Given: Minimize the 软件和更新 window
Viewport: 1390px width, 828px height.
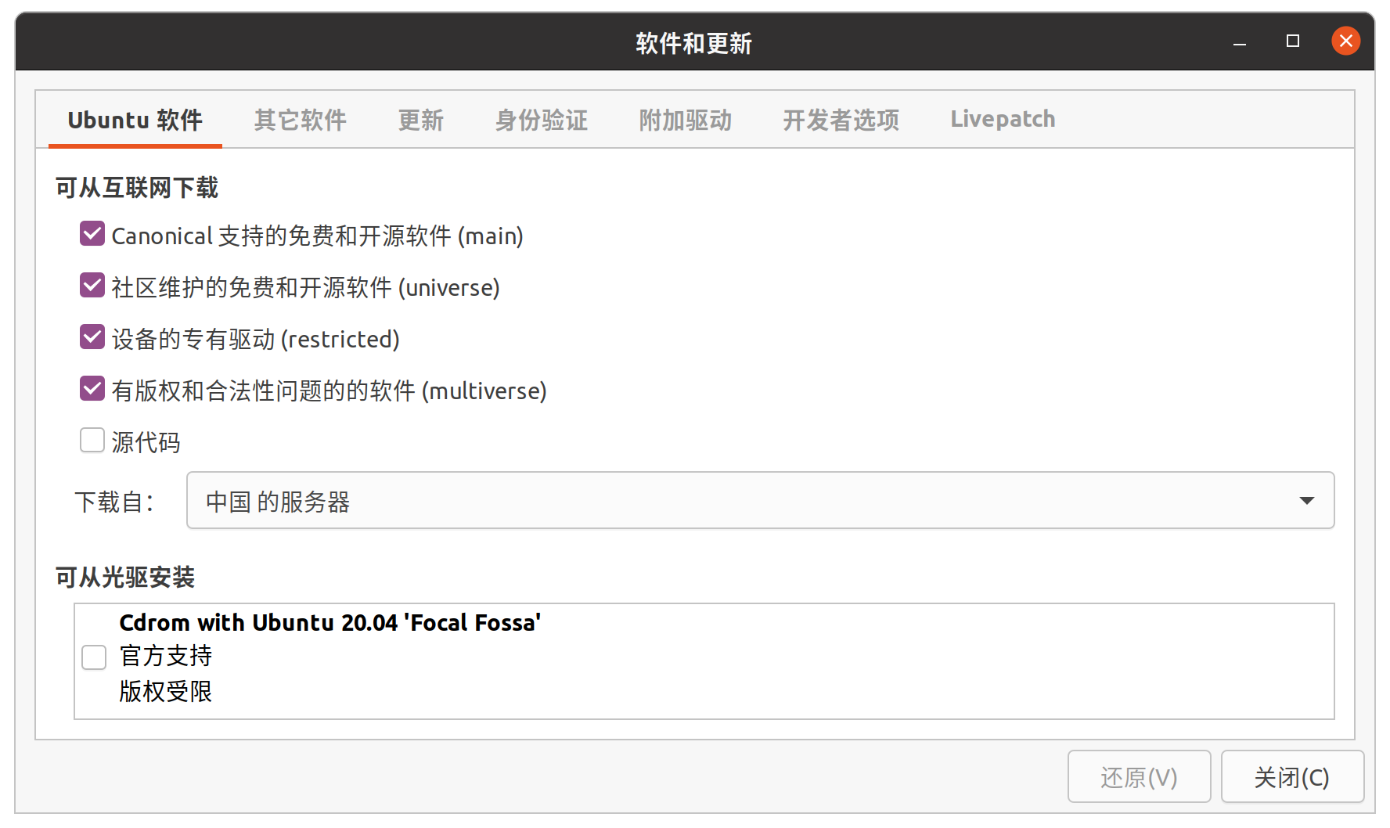Looking at the screenshot, I should coord(1239,41).
